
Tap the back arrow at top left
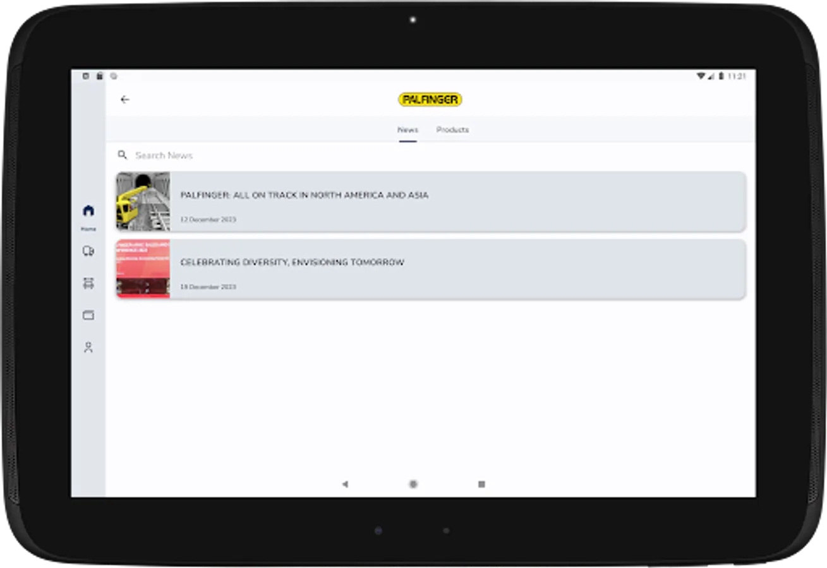coord(124,99)
